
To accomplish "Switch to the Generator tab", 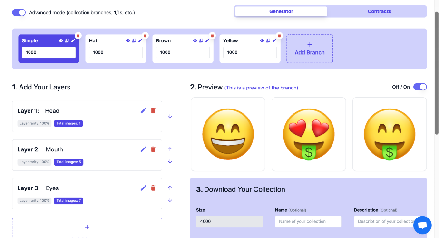I will click(281, 11).
